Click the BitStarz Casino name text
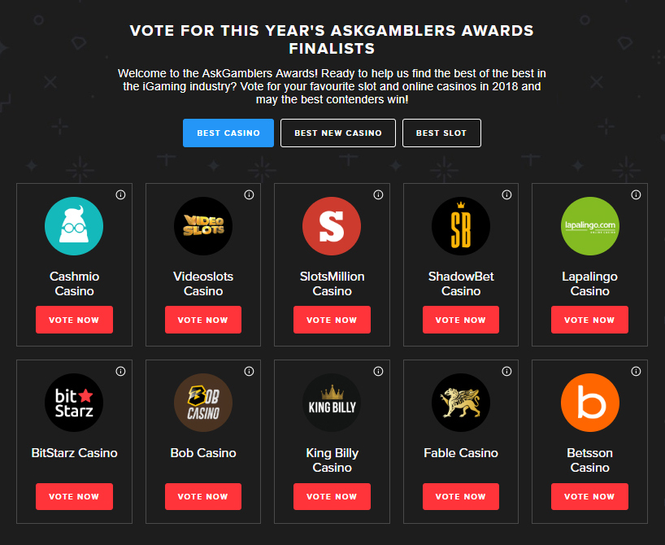The width and height of the screenshot is (665, 545). point(74,453)
